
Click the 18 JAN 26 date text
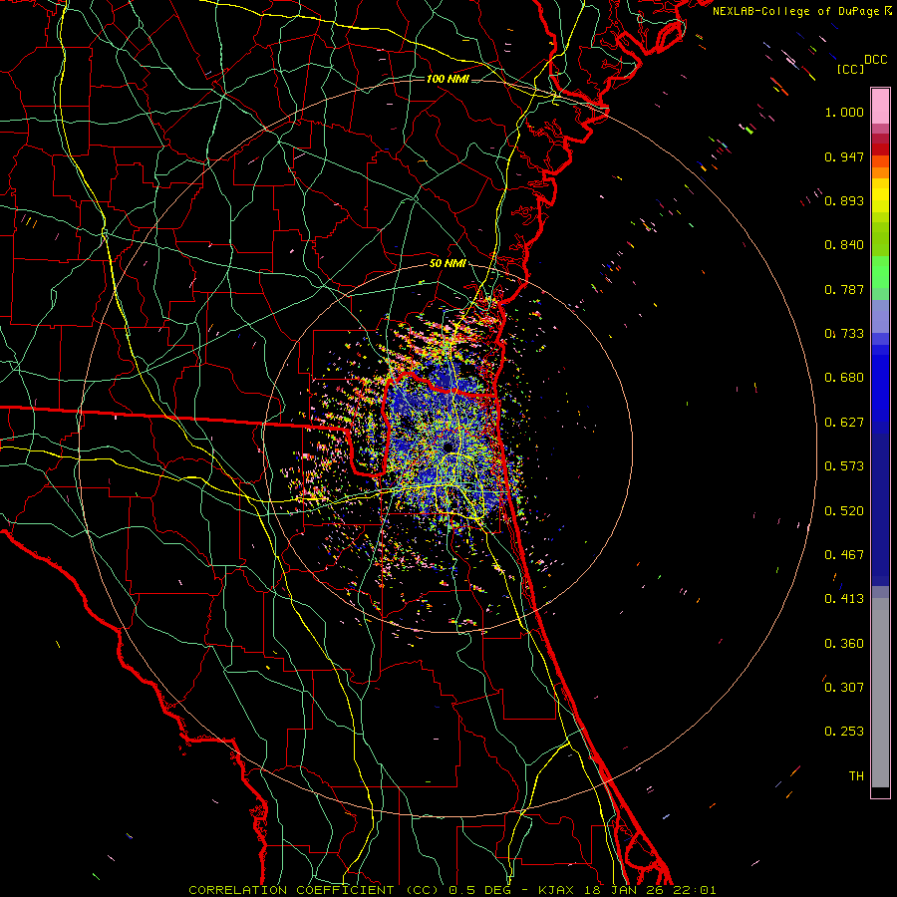(x=624, y=890)
